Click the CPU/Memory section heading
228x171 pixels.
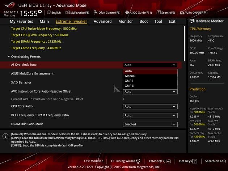[x=200, y=29]
